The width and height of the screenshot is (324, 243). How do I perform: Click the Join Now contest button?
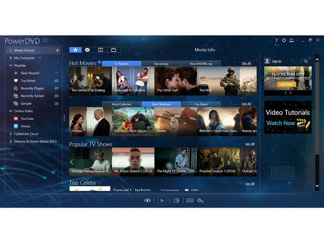[x=287, y=84]
